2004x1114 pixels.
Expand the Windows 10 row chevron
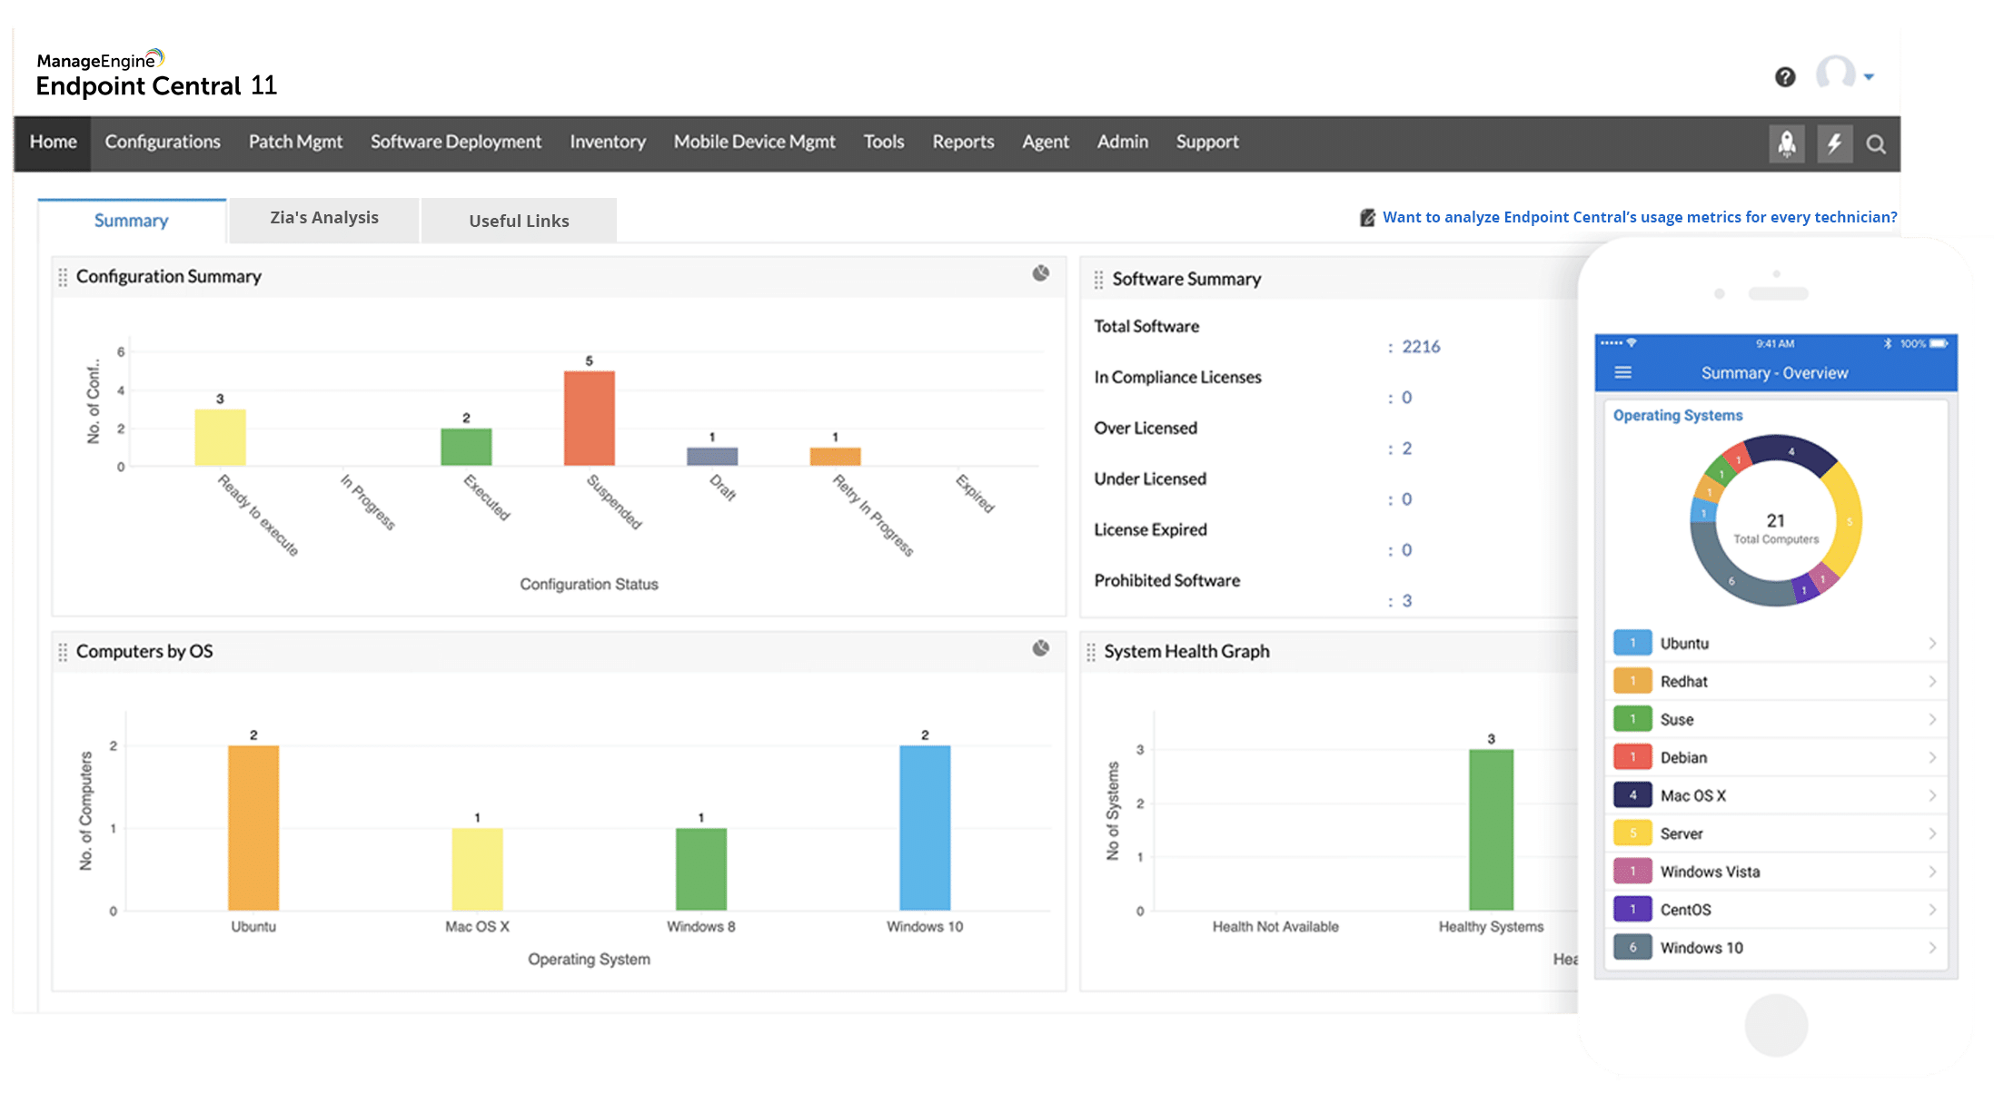(x=1932, y=948)
